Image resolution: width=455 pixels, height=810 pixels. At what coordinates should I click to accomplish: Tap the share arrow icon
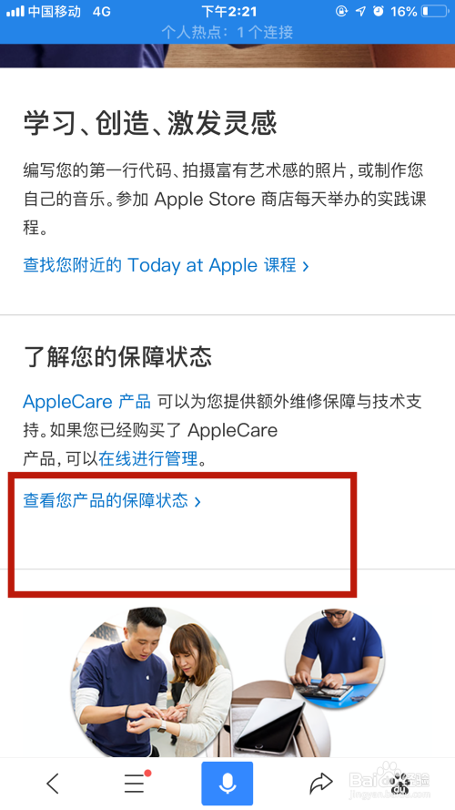point(321,784)
